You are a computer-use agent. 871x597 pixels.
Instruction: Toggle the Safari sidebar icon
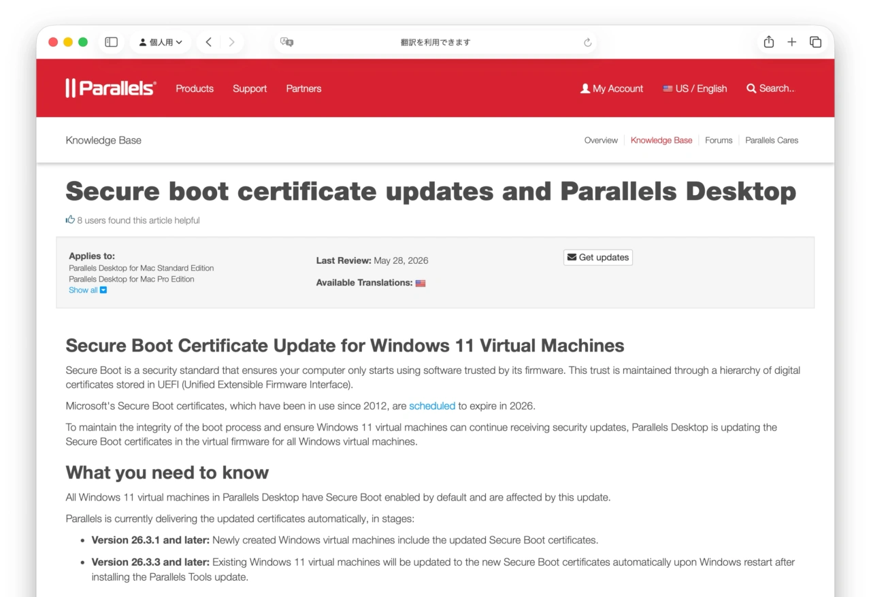[112, 42]
